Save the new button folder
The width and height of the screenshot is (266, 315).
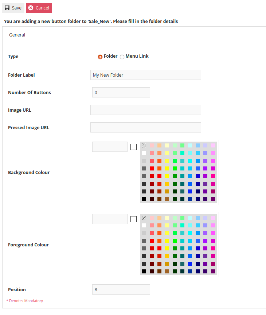[x=13, y=8]
